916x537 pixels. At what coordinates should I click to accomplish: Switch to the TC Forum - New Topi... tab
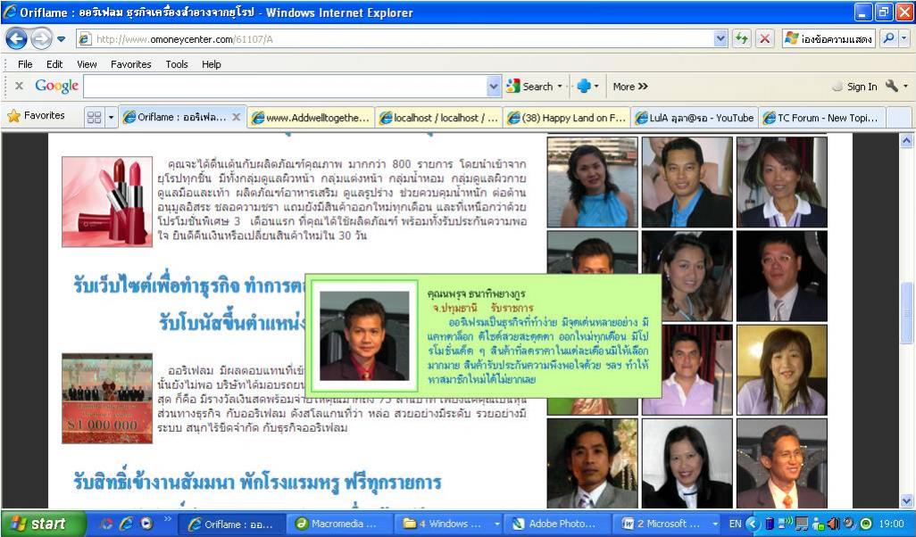822,118
